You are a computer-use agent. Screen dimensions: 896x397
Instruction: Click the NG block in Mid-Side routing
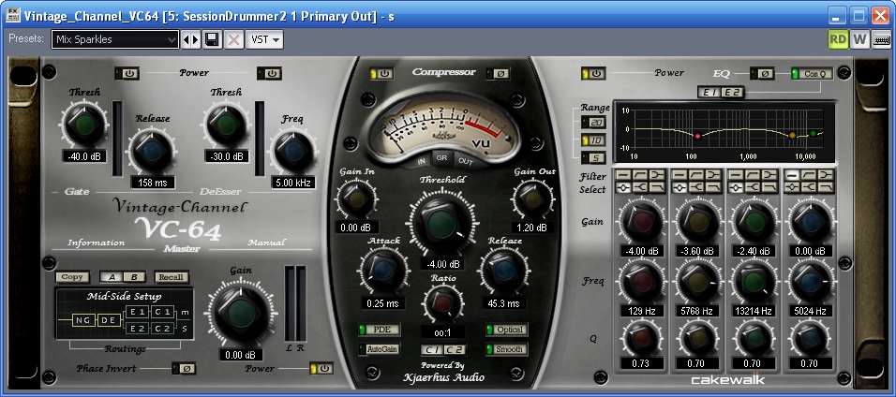point(84,320)
